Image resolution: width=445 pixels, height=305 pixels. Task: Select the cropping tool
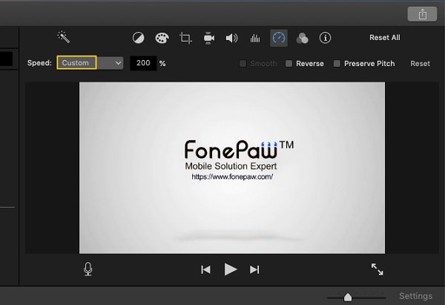pos(185,38)
